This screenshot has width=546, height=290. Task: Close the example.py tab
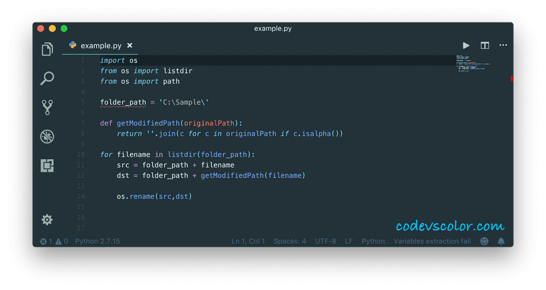coord(130,45)
